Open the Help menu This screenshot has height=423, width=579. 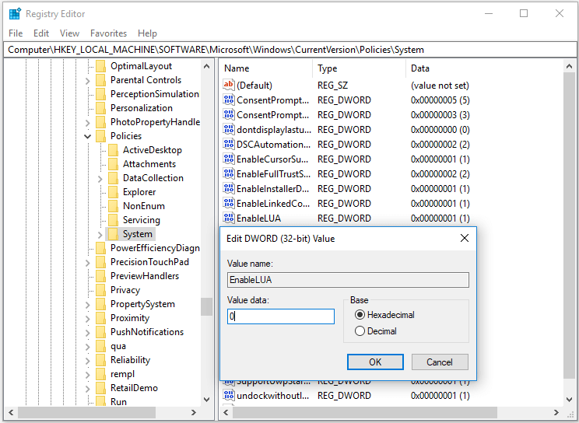(147, 33)
